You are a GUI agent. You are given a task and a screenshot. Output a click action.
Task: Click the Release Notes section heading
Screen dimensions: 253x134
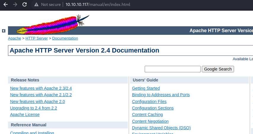pyautogui.click(x=25, y=80)
